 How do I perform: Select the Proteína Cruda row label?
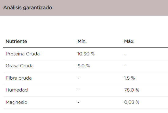coord(23,54)
